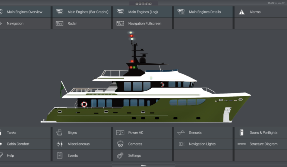Collapse the bottom Menu tab
This screenshot has height=167, width=287.
[x=143, y=165]
